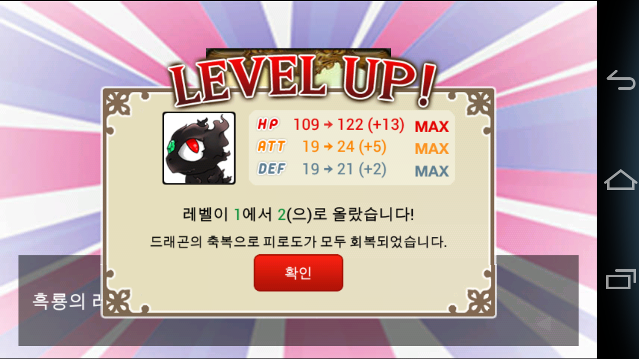Tap the HP value 109 → 122 (+13)
The image size is (639, 359).
pos(348,125)
